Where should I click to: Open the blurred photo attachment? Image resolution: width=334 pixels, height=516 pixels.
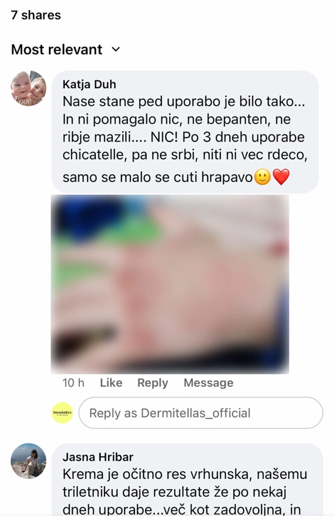click(x=170, y=284)
